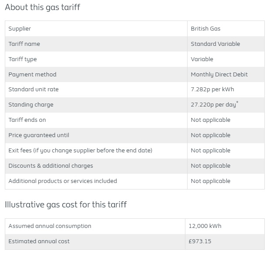Select the Standing charge label
This screenshot has width=270, height=255.
coord(31,105)
